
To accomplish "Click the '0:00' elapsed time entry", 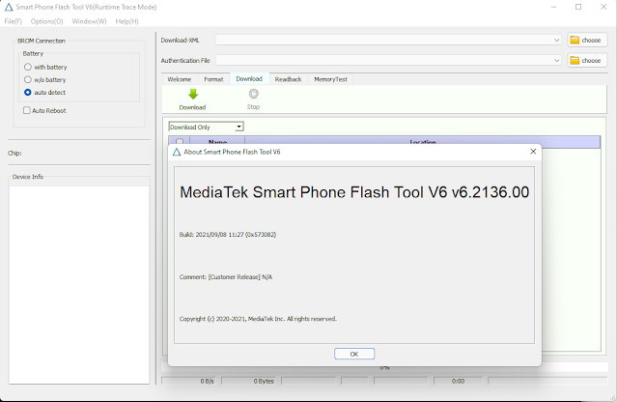I will (x=458, y=381).
